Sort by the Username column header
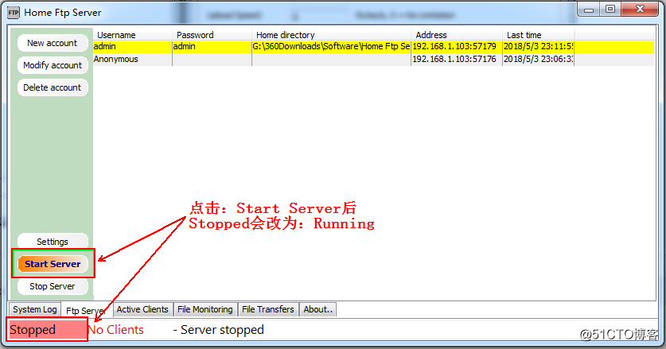Viewport: 666px width, 349px height. tap(133, 35)
